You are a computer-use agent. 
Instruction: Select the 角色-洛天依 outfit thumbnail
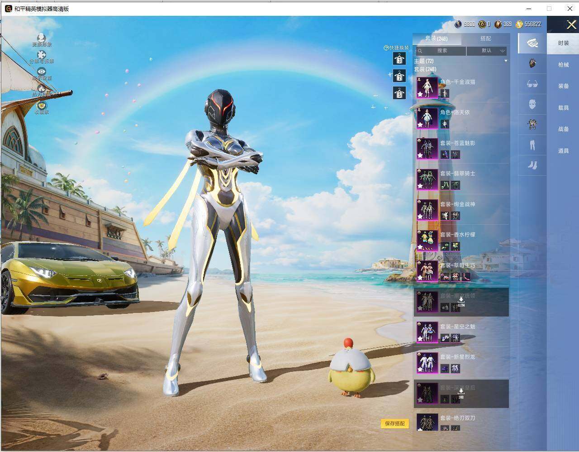[x=427, y=118]
